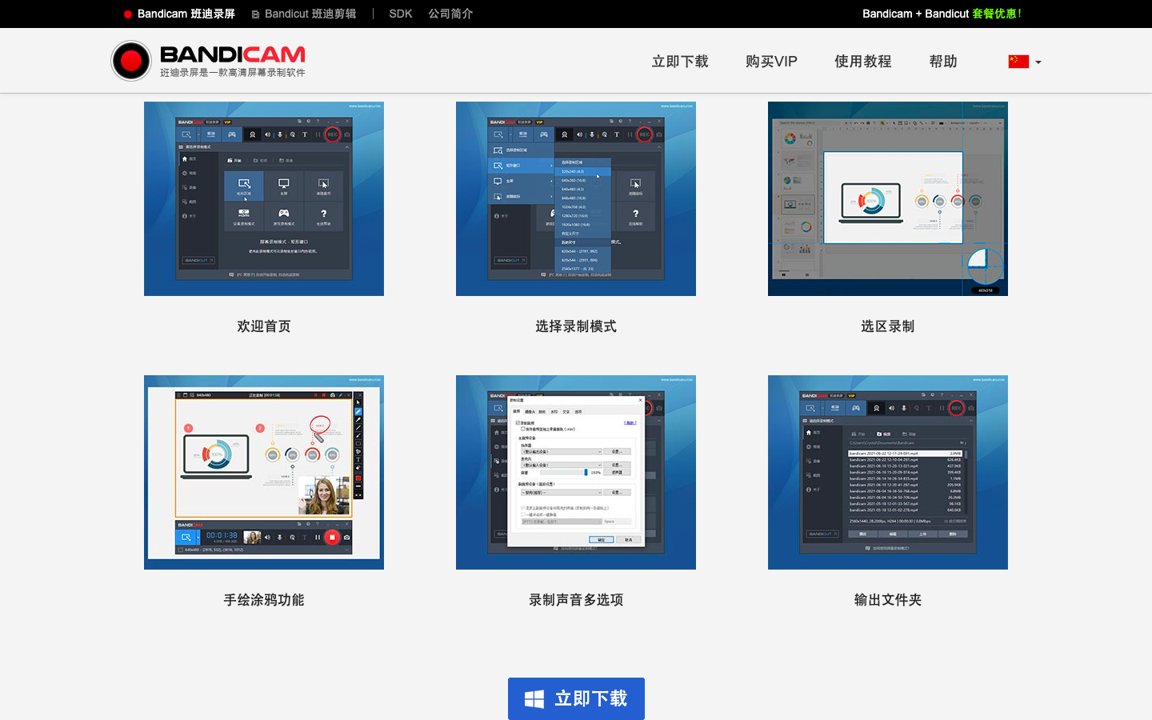
Task: Click the 欢迎首页 caption text
Action: coord(264,326)
